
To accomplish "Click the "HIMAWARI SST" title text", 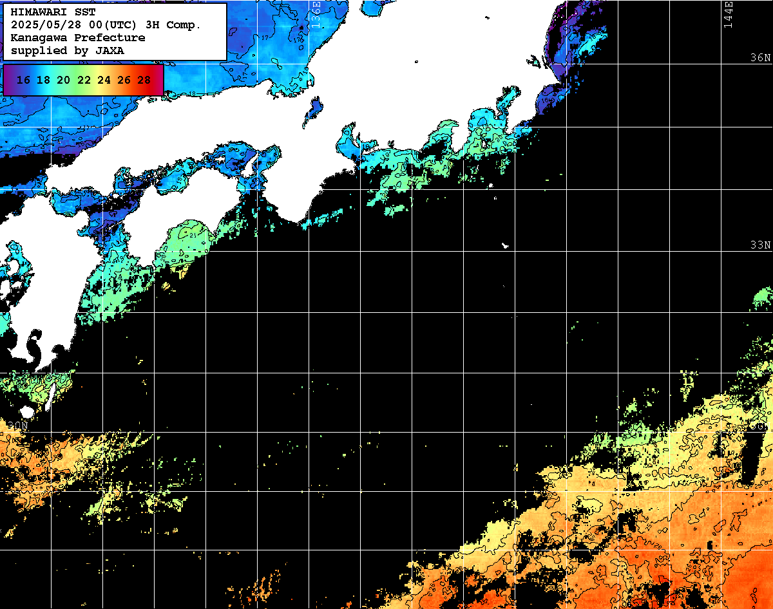I will 53,12.
